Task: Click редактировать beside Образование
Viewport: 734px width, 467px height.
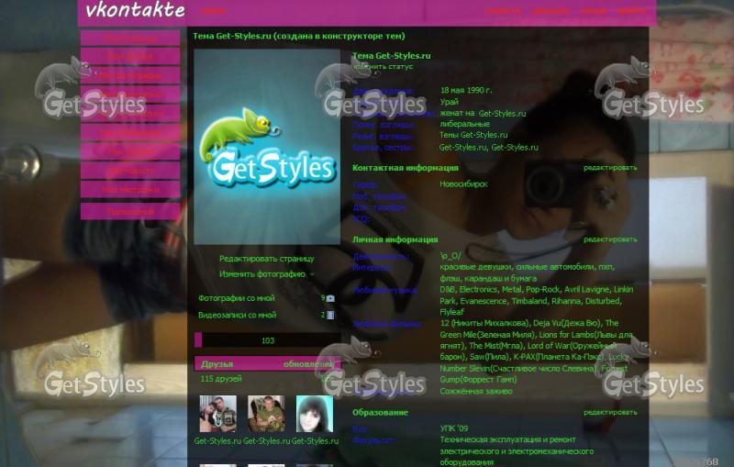Action: [610, 412]
